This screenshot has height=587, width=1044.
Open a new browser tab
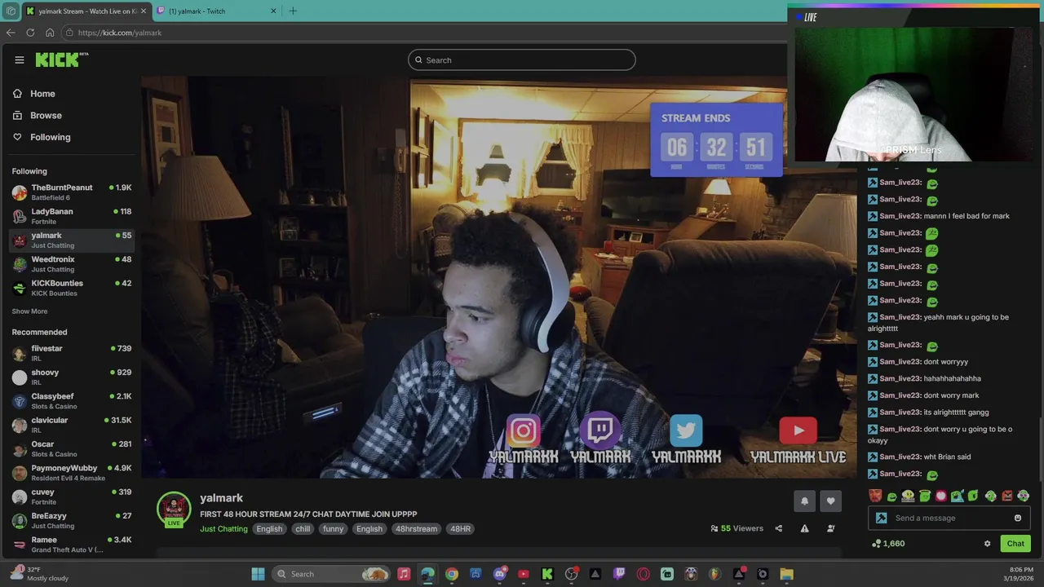point(293,11)
